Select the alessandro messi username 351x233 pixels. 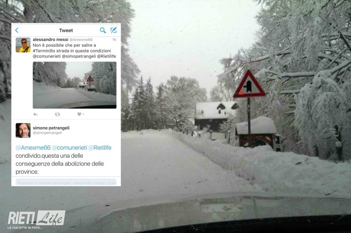[x=51, y=40]
